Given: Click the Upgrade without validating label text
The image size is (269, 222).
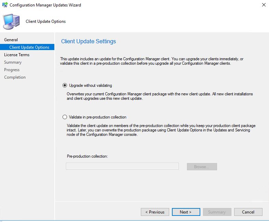Looking at the screenshot, I should (91, 85).
